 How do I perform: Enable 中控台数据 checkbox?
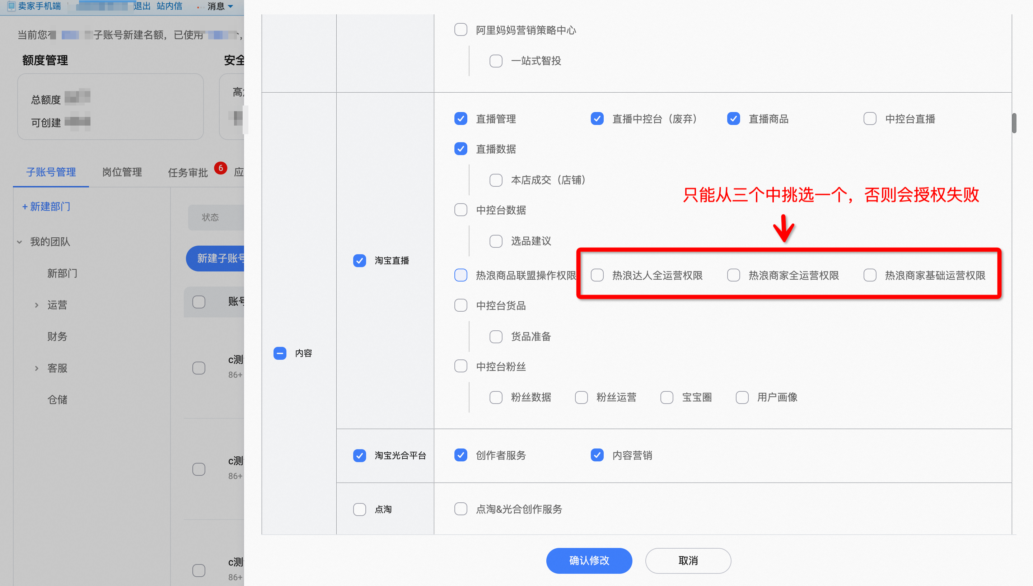click(461, 210)
